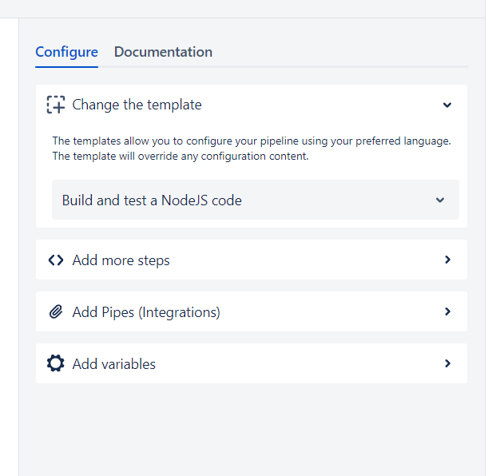Open the Add Pipes (Integrations) label

pos(146,312)
